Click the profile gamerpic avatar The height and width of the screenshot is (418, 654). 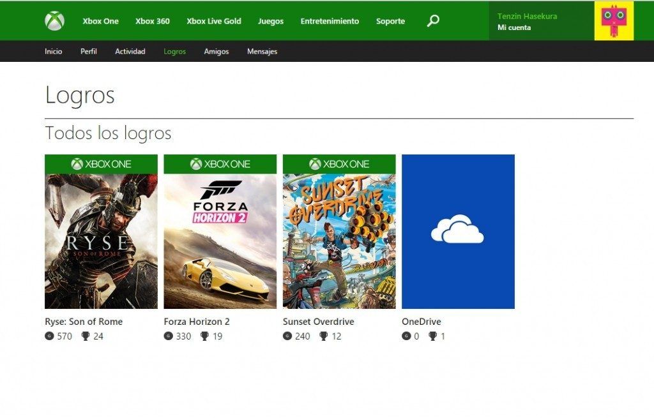[615, 20]
